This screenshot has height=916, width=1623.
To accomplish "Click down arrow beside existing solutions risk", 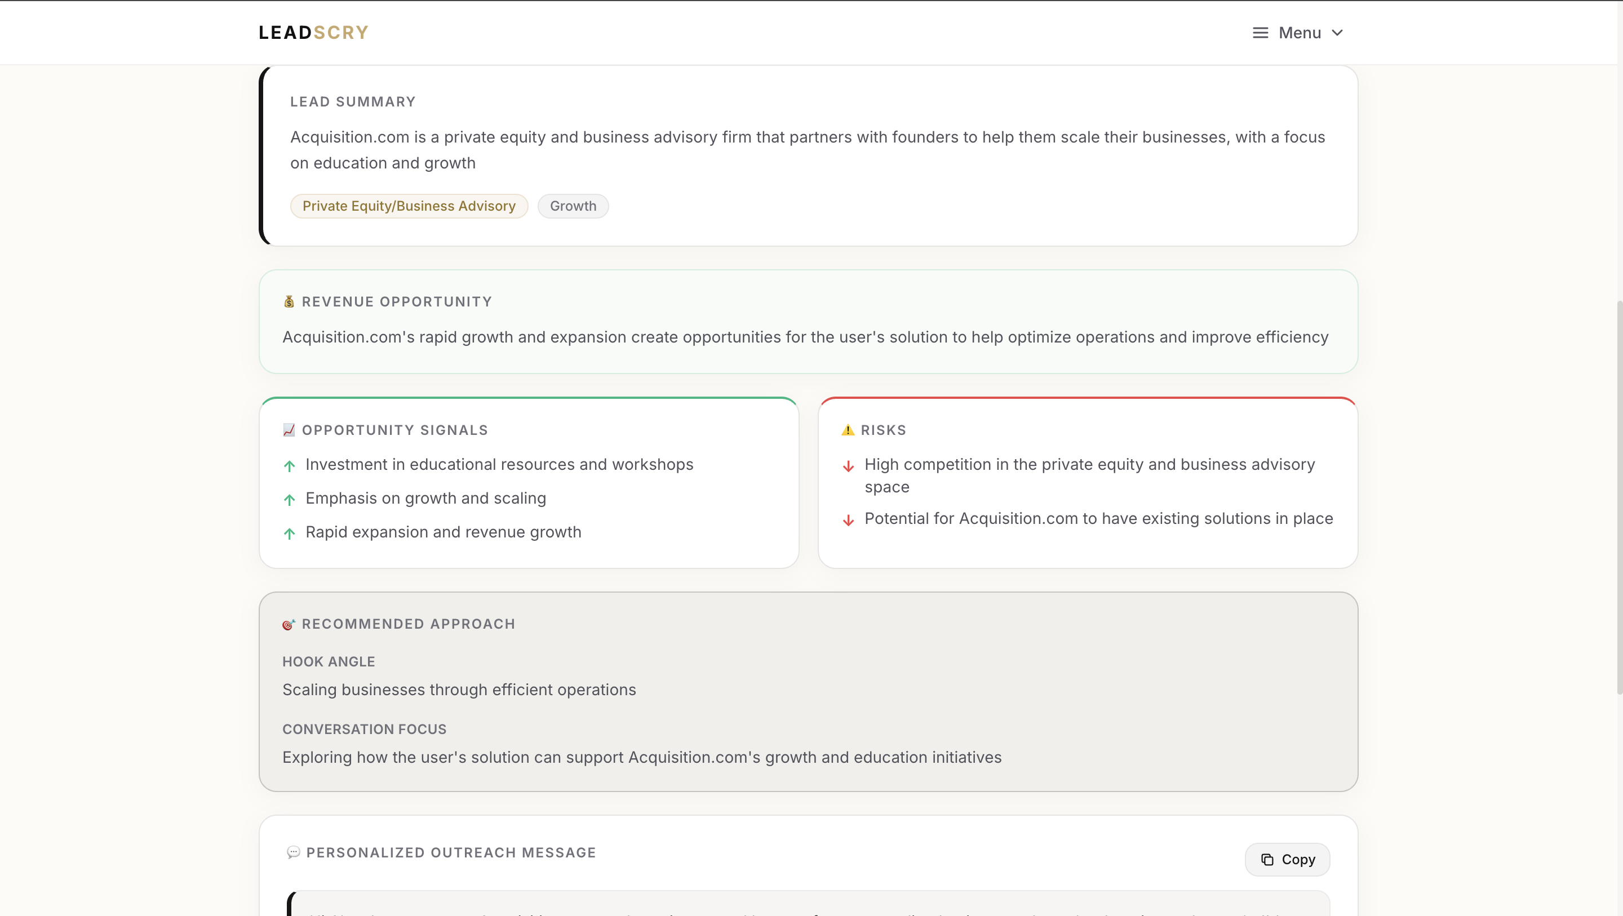I will tap(849, 521).
